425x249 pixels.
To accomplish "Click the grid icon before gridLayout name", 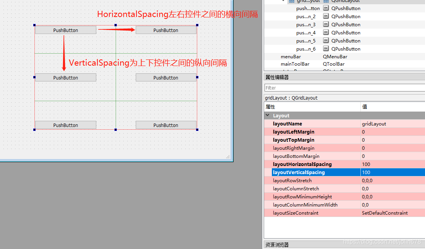I will [291, 1].
